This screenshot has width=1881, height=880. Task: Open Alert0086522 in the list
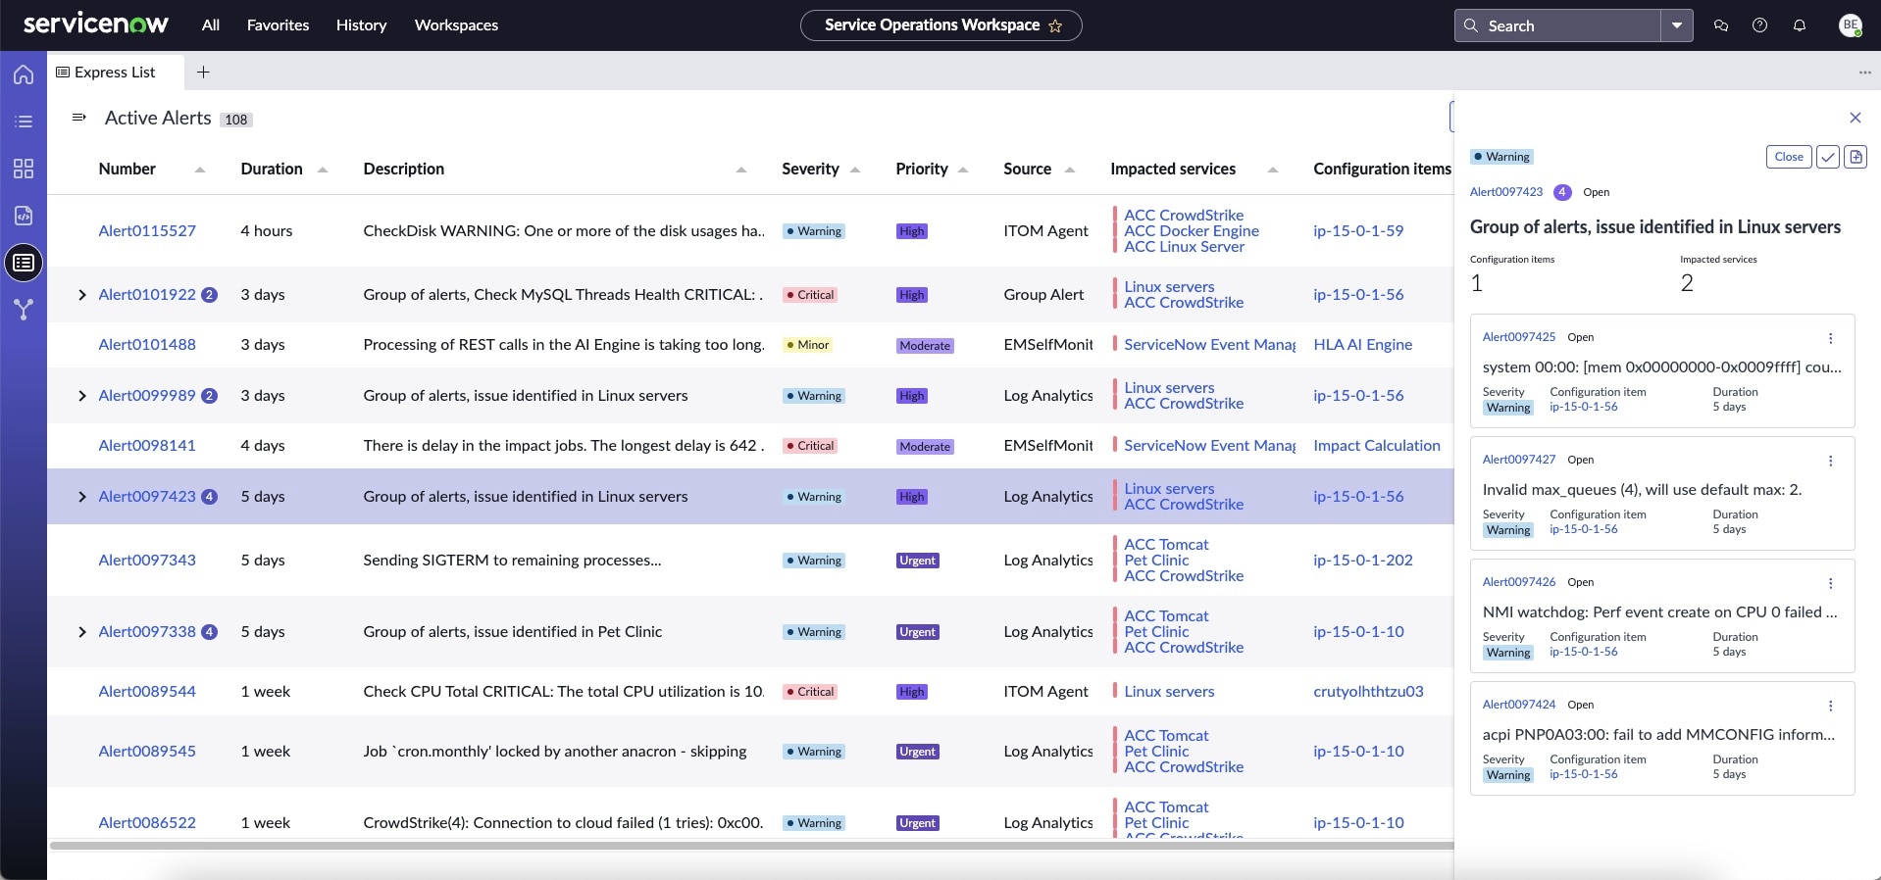click(147, 823)
